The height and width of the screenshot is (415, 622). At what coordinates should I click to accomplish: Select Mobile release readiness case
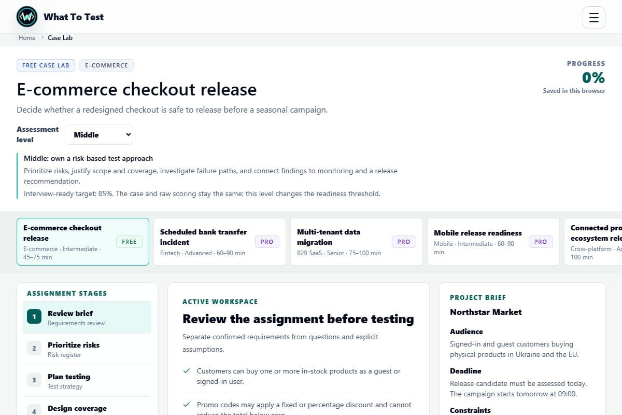(493, 242)
